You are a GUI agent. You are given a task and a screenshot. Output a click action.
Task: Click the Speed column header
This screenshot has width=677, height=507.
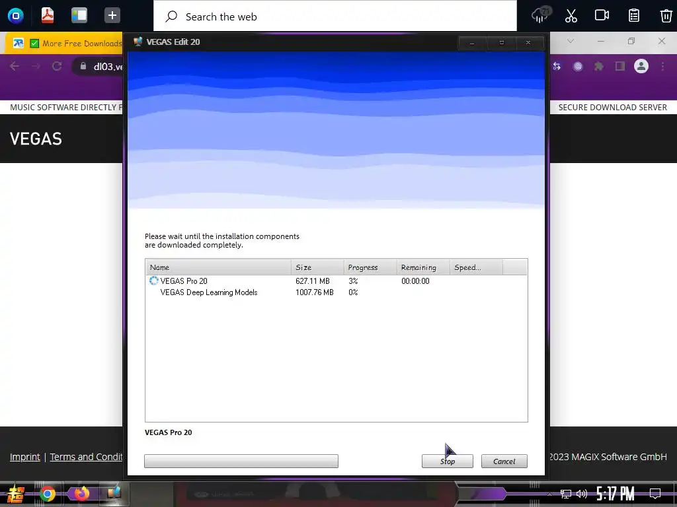[x=476, y=267]
